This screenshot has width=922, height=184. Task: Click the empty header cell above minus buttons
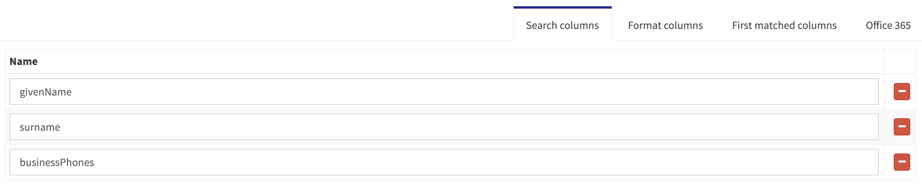click(x=899, y=61)
